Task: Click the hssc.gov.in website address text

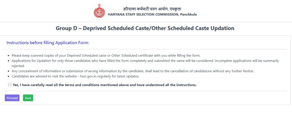Action: tap(88, 76)
